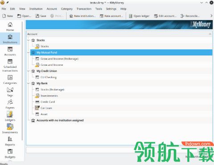The image size is (214, 165).
Task: Open the Institution menu
Action: 36,9
